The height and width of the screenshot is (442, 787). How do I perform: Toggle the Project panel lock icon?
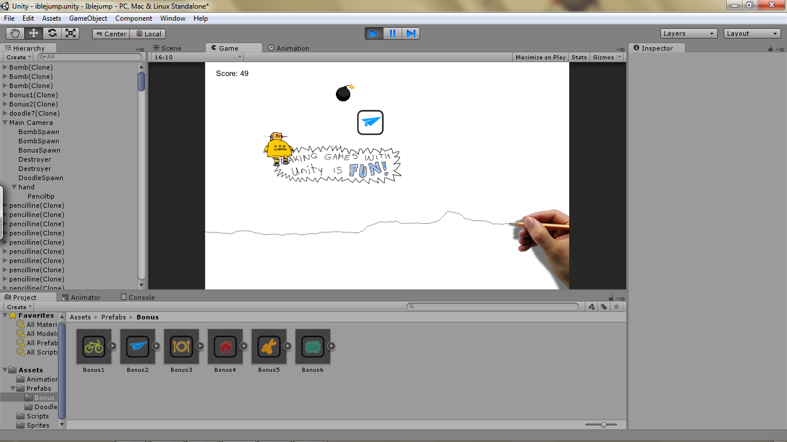point(611,298)
